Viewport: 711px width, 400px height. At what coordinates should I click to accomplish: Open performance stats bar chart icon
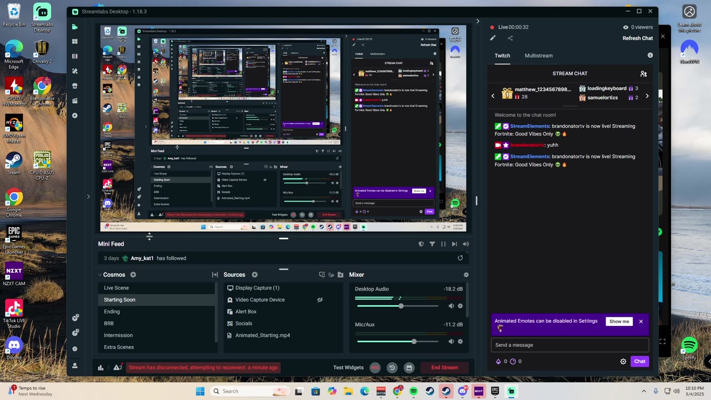pyautogui.click(x=101, y=367)
